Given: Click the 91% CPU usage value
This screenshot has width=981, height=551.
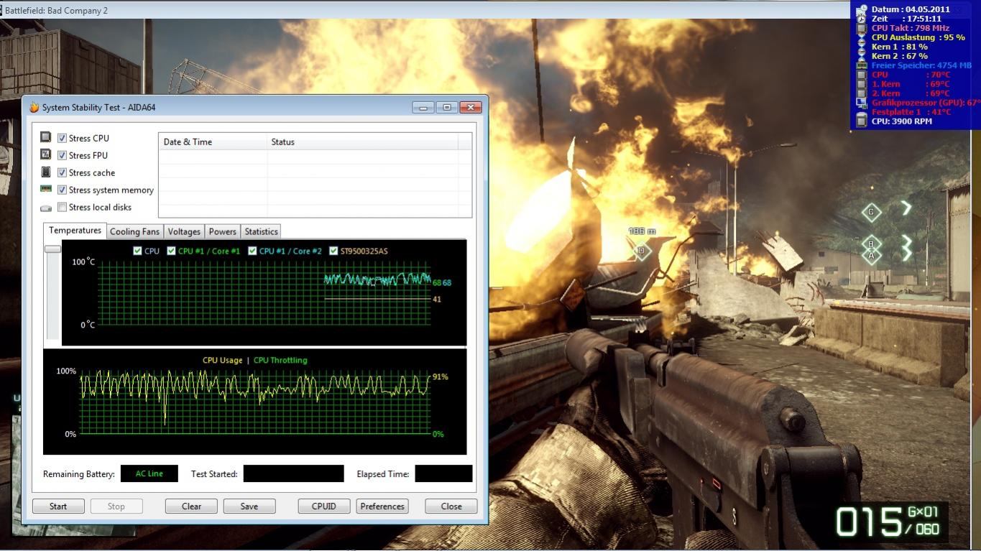Looking at the screenshot, I should [x=441, y=376].
